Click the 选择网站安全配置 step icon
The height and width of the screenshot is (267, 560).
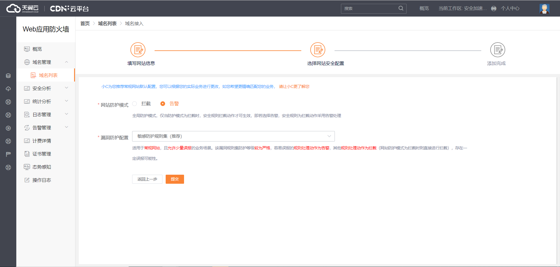coord(318,50)
